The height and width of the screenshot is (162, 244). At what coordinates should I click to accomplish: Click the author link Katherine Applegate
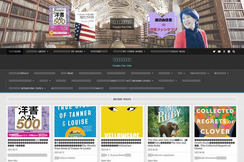point(161,155)
